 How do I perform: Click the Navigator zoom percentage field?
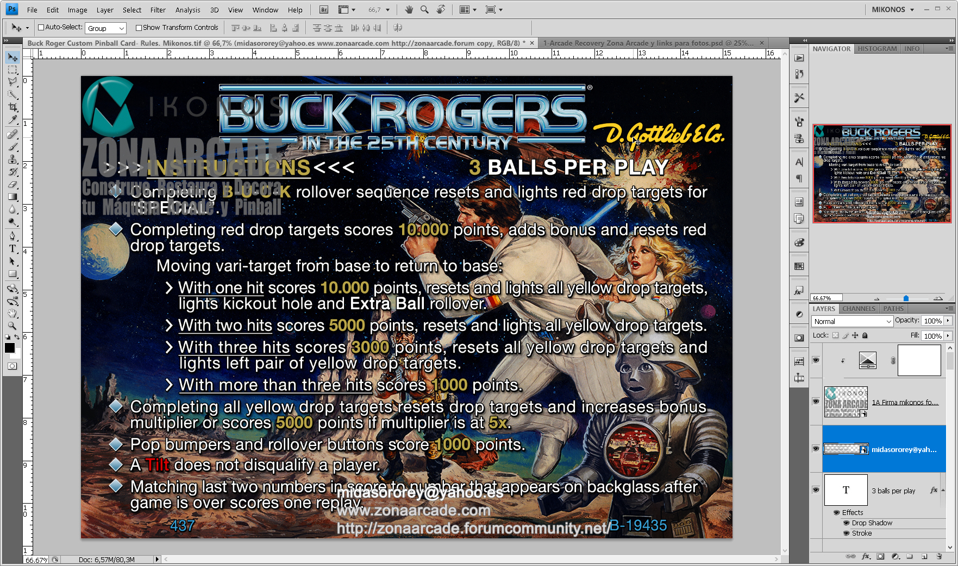(826, 298)
